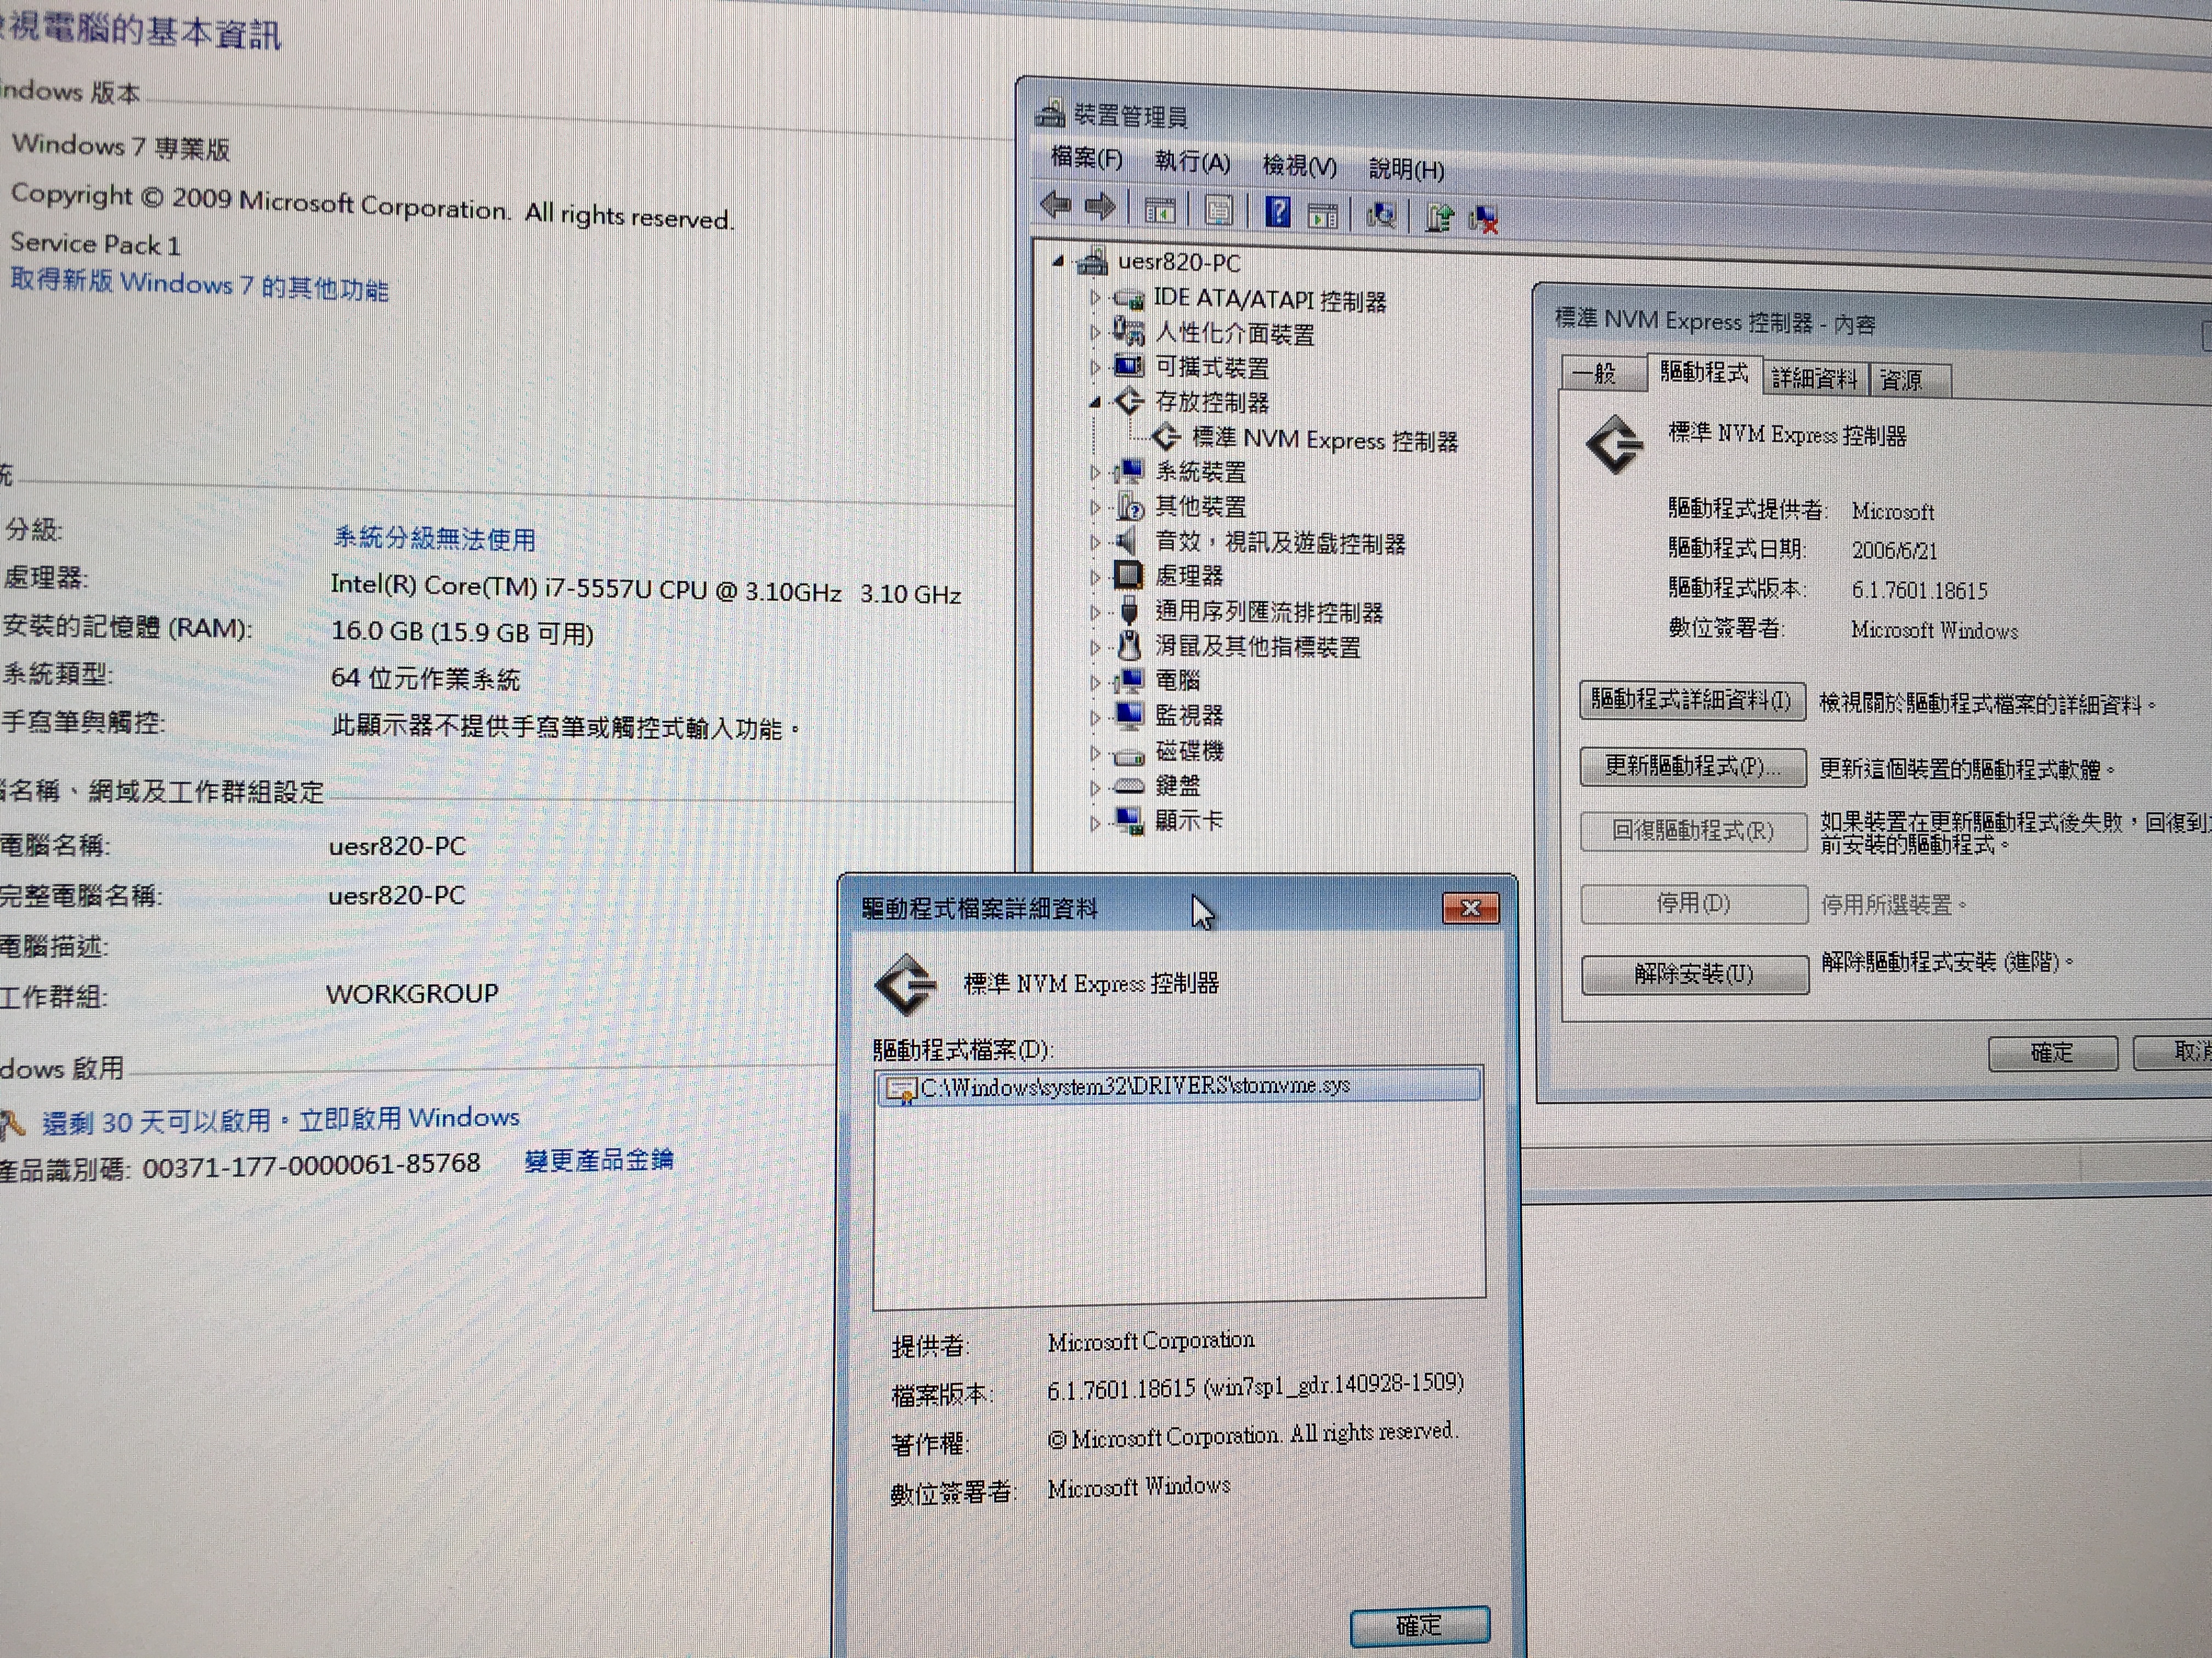Viewport: 2212px width, 1658px height.
Task: Click 立即啟用 Windows activation link
Action: (x=409, y=1118)
